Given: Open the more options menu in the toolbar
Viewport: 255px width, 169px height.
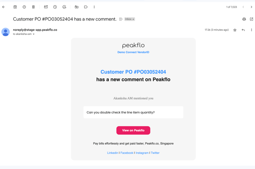Looking at the screenshot, I should (94, 7).
